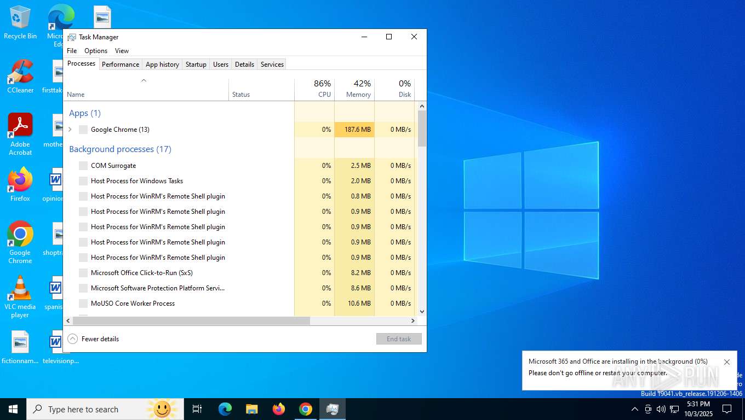Click the horizontal scrollbar thumb in Task Manager
The height and width of the screenshot is (420, 745).
pyautogui.click(x=192, y=321)
